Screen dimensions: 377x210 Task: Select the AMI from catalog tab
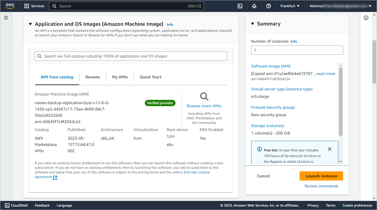pyautogui.click(x=57, y=77)
